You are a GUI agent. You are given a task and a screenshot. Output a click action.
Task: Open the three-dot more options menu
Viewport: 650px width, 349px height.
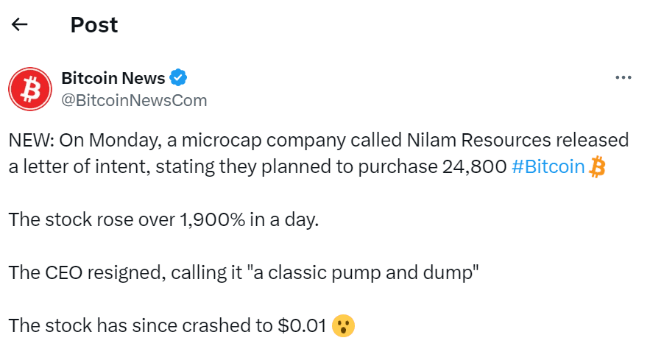pyautogui.click(x=623, y=77)
